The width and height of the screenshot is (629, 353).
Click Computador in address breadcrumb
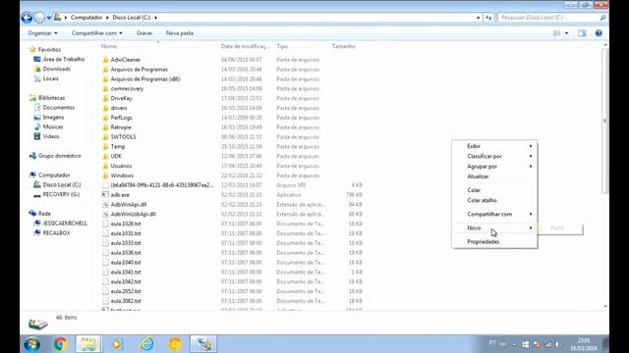click(86, 18)
